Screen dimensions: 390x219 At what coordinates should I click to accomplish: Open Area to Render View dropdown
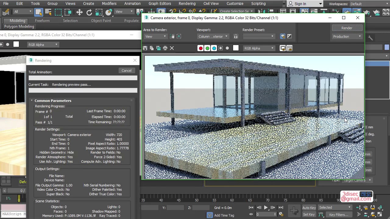(x=155, y=36)
